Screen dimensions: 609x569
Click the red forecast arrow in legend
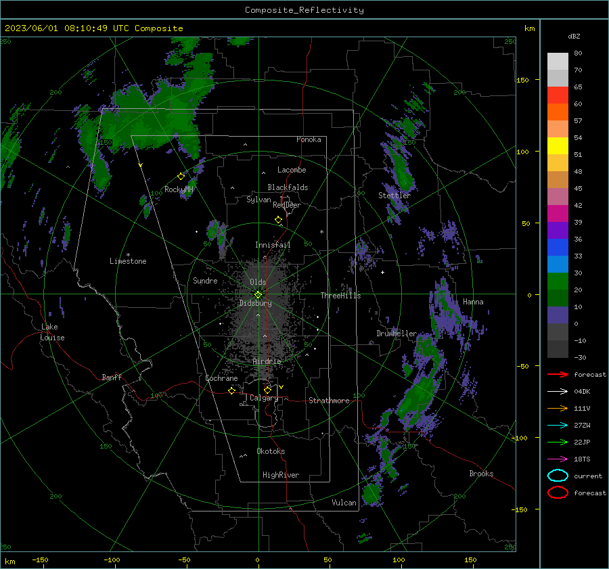(558, 374)
